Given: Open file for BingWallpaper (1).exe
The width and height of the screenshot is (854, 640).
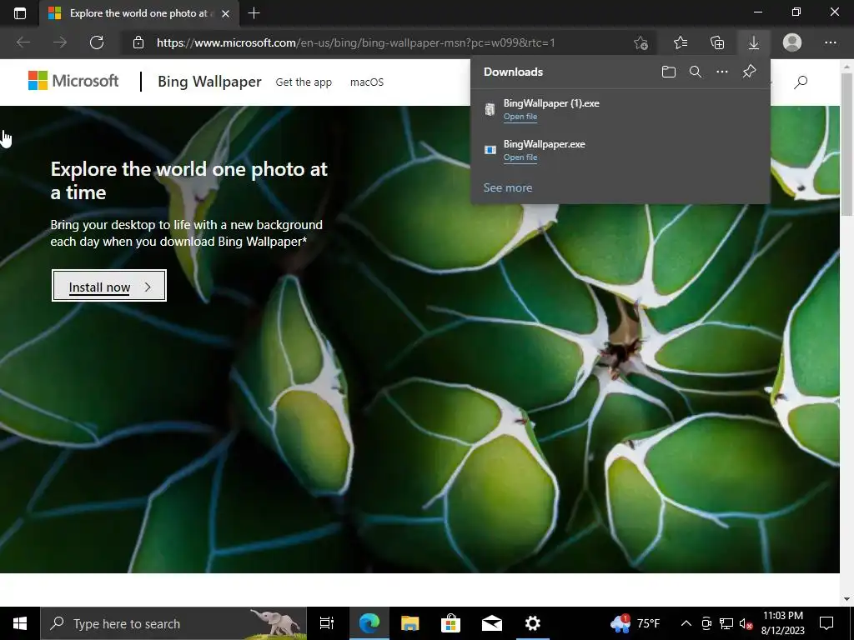Looking at the screenshot, I should [520, 117].
